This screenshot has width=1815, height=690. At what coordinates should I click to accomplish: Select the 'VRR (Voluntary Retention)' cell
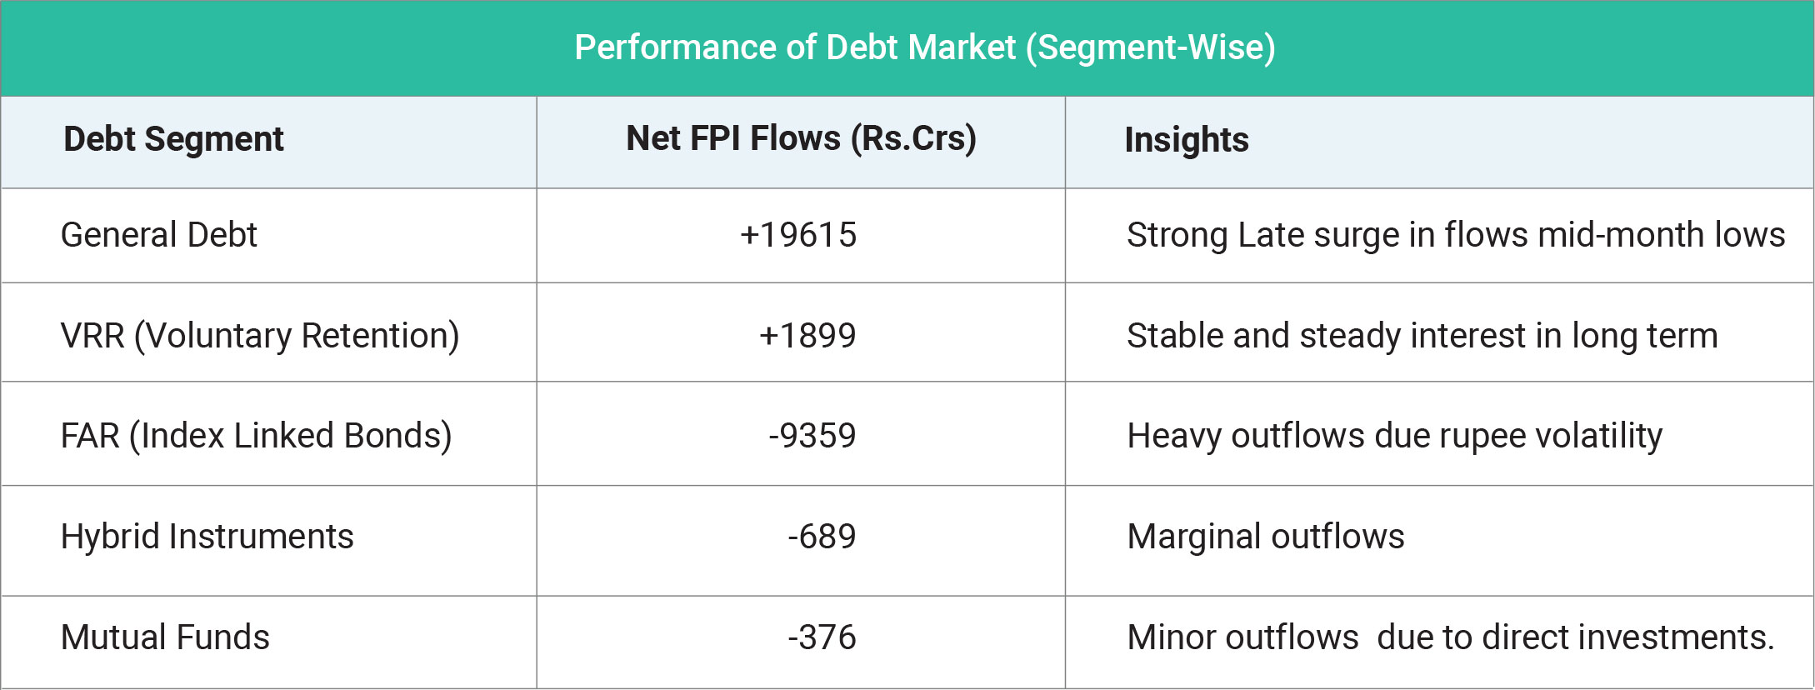(259, 336)
